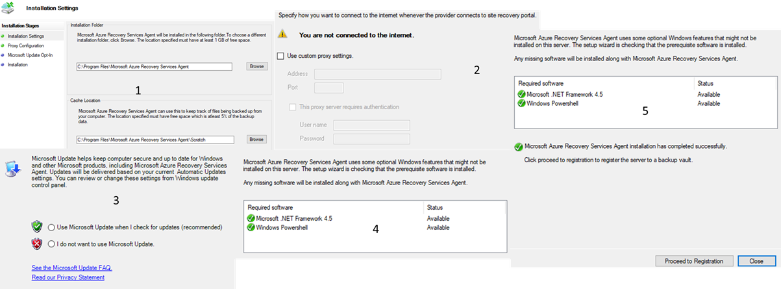The image size is (781, 289).
Task: Click the yellow not-connected warning icon
Action: (x=281, y=34)
